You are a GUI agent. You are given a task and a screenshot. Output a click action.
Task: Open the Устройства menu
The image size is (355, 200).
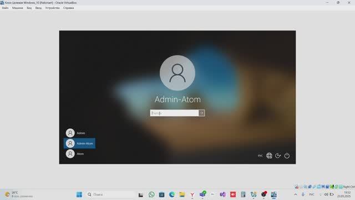pos(52,8)
